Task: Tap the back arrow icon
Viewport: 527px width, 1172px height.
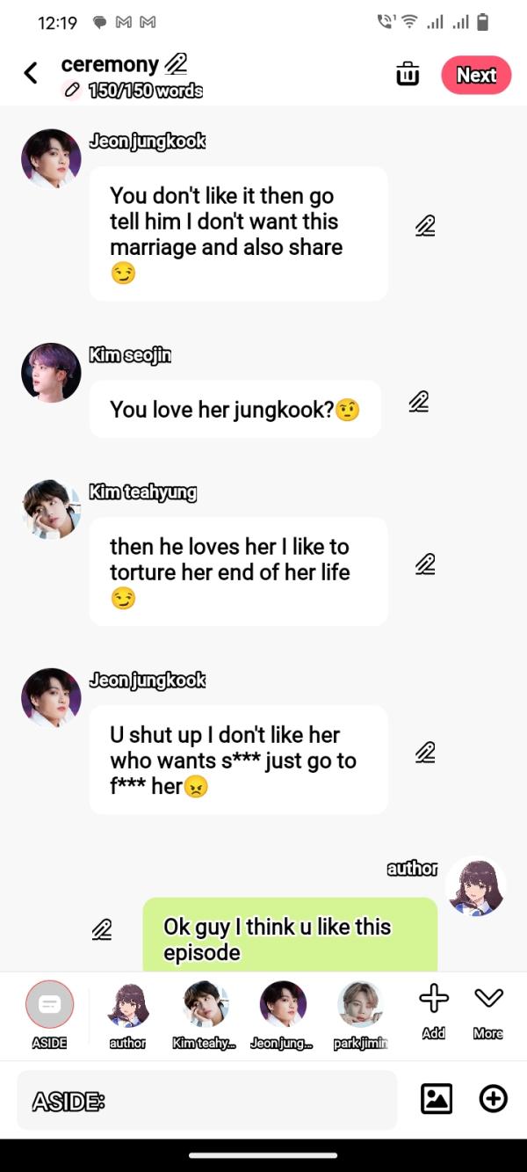Action: coord(31,73)
